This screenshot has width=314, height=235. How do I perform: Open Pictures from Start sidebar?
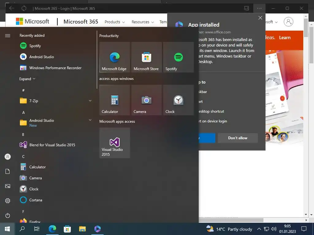[x=8, y=186]
